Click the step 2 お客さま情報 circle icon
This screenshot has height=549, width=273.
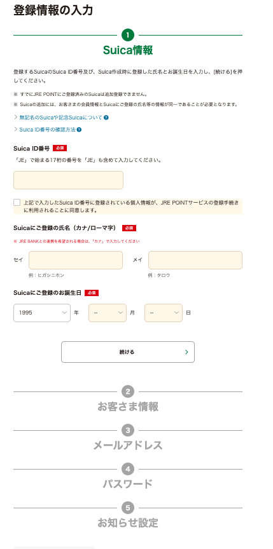pos(128,391)
